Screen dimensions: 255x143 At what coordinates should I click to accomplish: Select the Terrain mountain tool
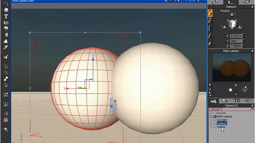pyautogui.click(x=6, y=22)
